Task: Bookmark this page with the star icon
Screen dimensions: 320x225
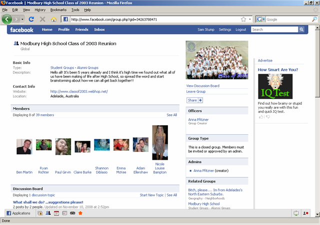Action: 243,19
